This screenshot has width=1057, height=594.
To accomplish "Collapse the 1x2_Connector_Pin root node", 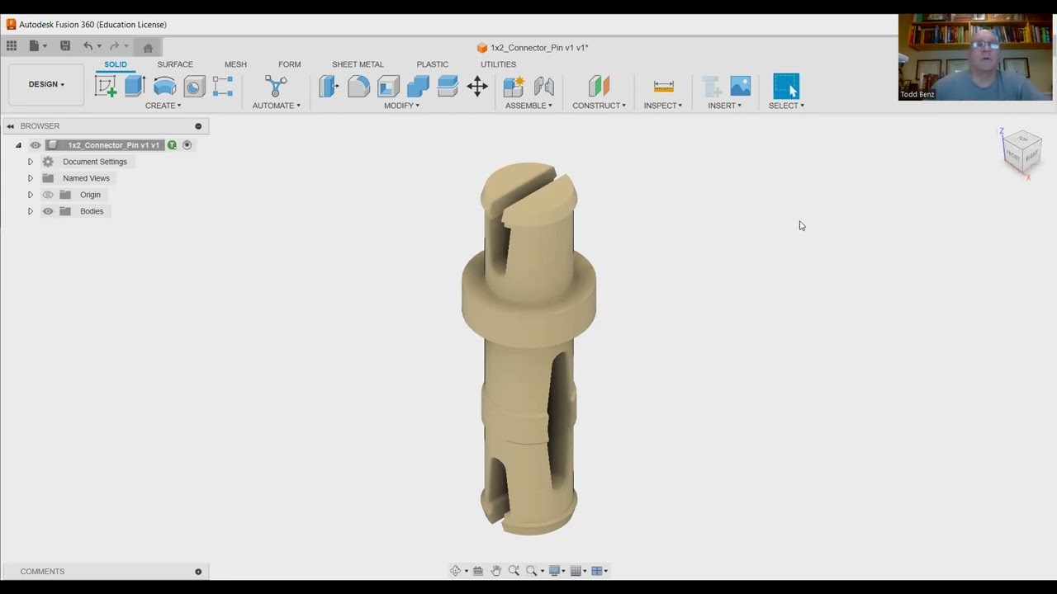I will pyautogui.click(x=18, y=145).
